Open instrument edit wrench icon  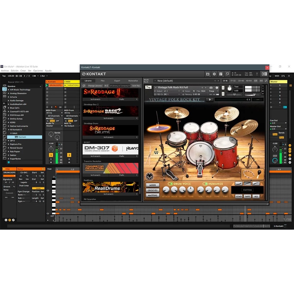tap(148, 87)
